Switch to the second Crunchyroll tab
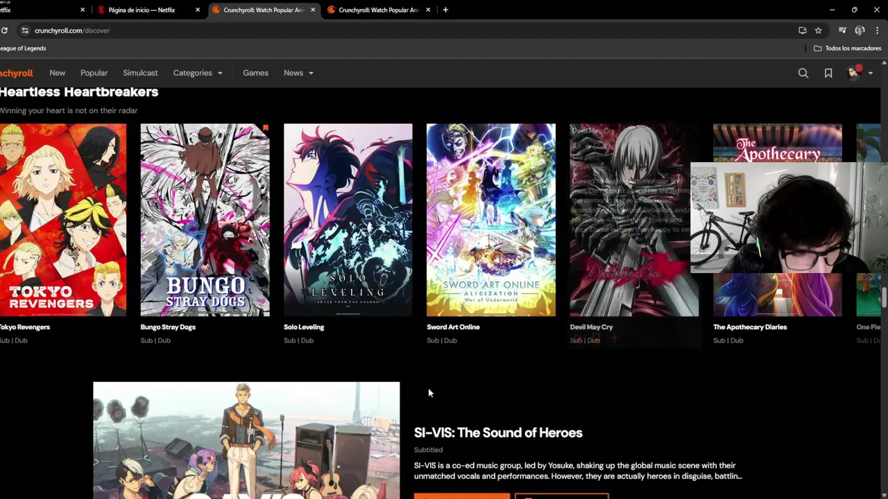Viewport: 888px width, 499px height. [379, 10]
